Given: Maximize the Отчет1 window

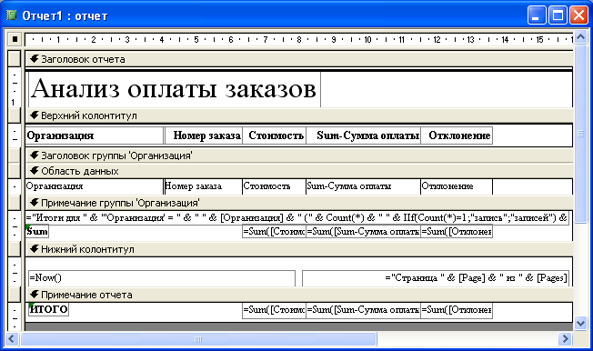Looking at the screenshot, I should 558,15.
